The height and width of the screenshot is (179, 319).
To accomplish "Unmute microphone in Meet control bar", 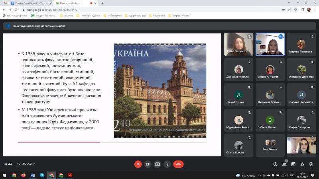I will click(x=138, y=164).
